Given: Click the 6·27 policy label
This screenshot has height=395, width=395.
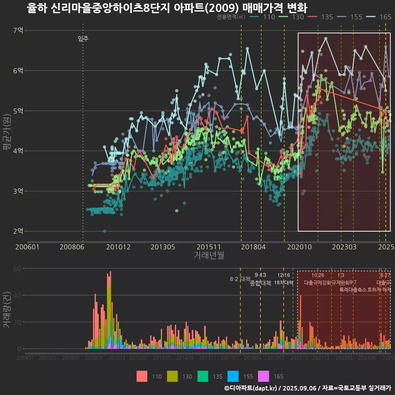Looking at the screenshot, I should click(x=386, y=275).
